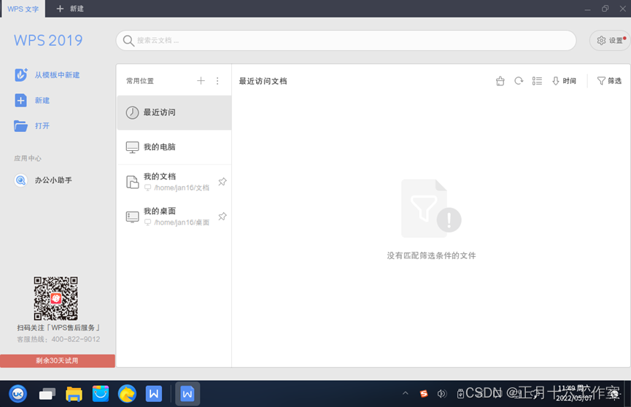Open the WPS 文字 tab

[23, 9]
